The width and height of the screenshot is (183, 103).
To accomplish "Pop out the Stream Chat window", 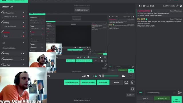I will click(x=177, y=6).
